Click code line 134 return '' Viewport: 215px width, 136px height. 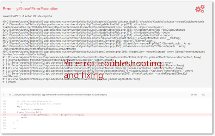pos(26,118)
